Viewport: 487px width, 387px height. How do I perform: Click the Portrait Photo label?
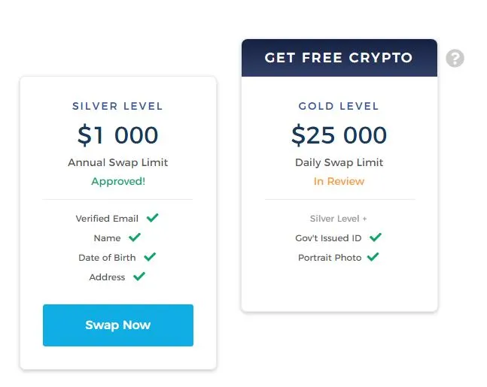(x=330, y=258)
